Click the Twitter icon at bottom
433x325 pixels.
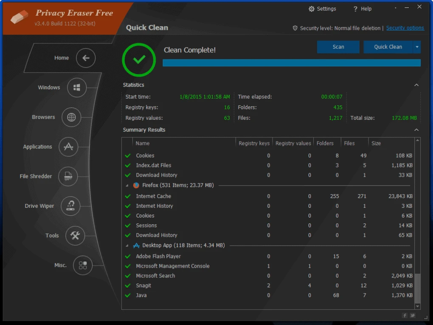(413, 315)
